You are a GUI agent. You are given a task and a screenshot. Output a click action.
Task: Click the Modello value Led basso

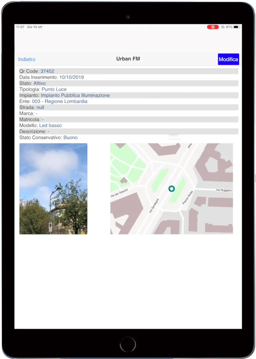[x=50, y=126]
